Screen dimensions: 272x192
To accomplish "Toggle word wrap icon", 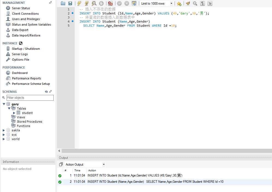I will point(210,4).
